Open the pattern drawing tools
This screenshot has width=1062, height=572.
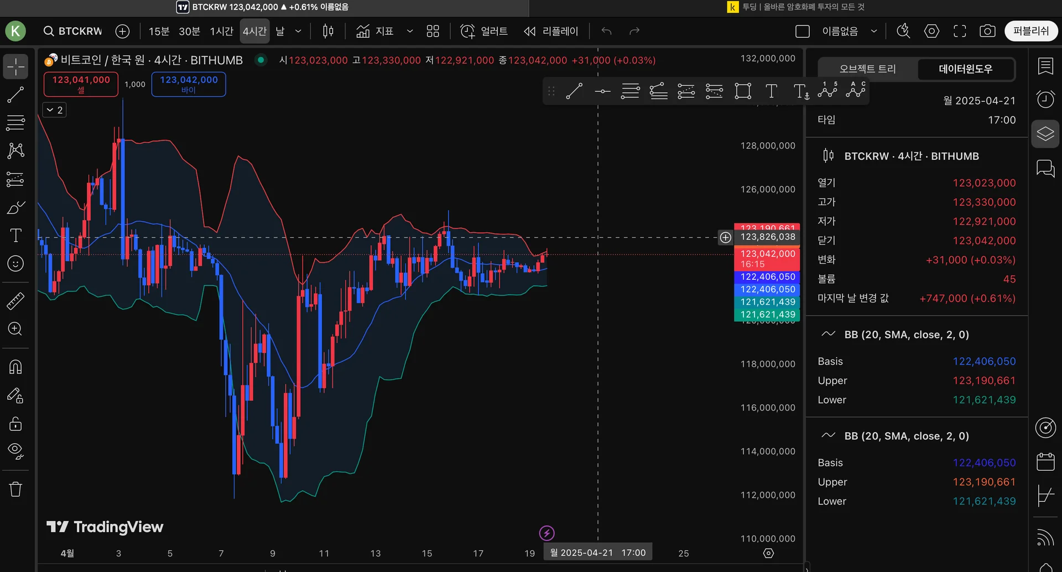[x=15, y=150]
